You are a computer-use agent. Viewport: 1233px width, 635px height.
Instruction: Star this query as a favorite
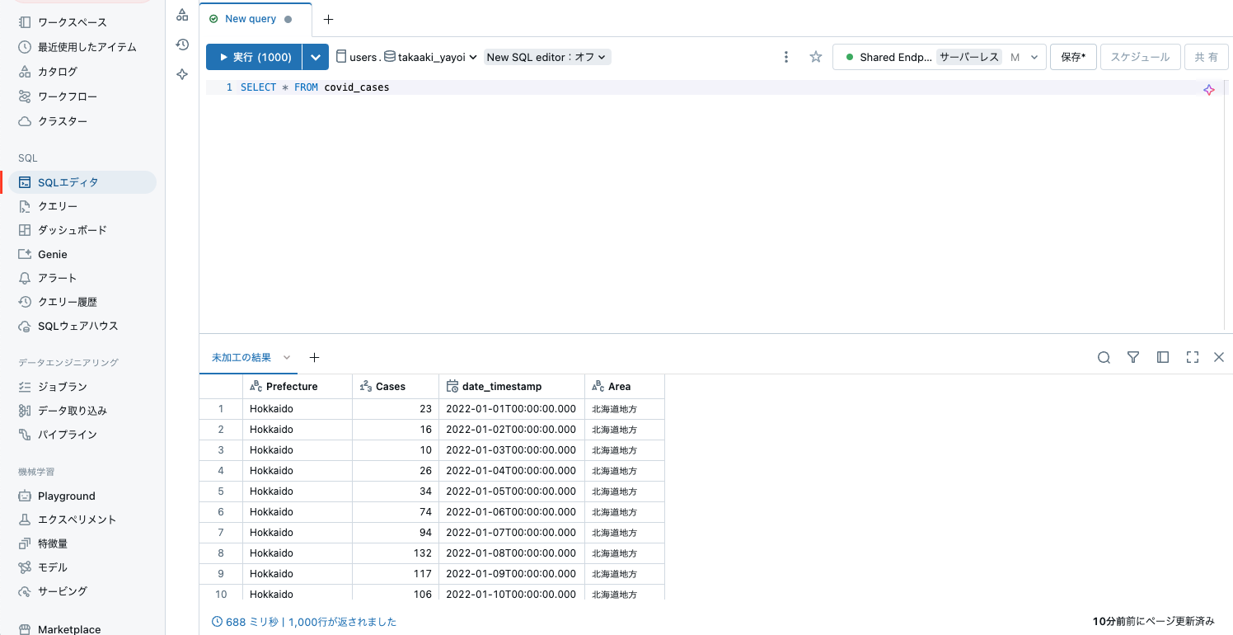[x=815, y=57]
